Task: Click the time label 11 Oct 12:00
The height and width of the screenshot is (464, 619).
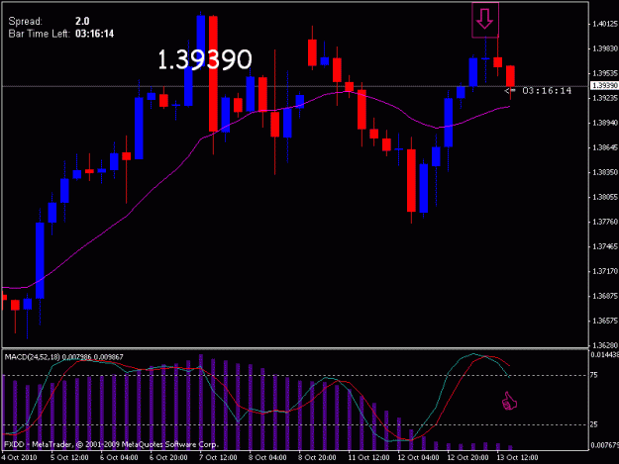Action: [x=368, y=458]
